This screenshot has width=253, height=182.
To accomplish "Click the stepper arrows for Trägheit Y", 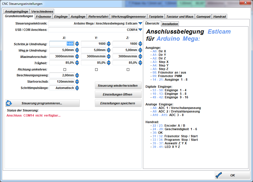I will 109,63.
